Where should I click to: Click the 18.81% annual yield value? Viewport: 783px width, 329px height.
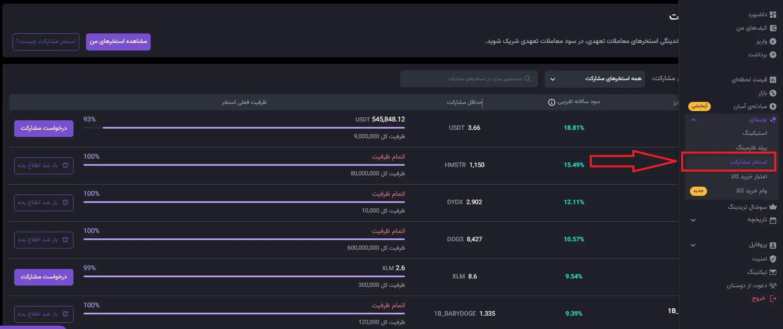click(574, 128)
